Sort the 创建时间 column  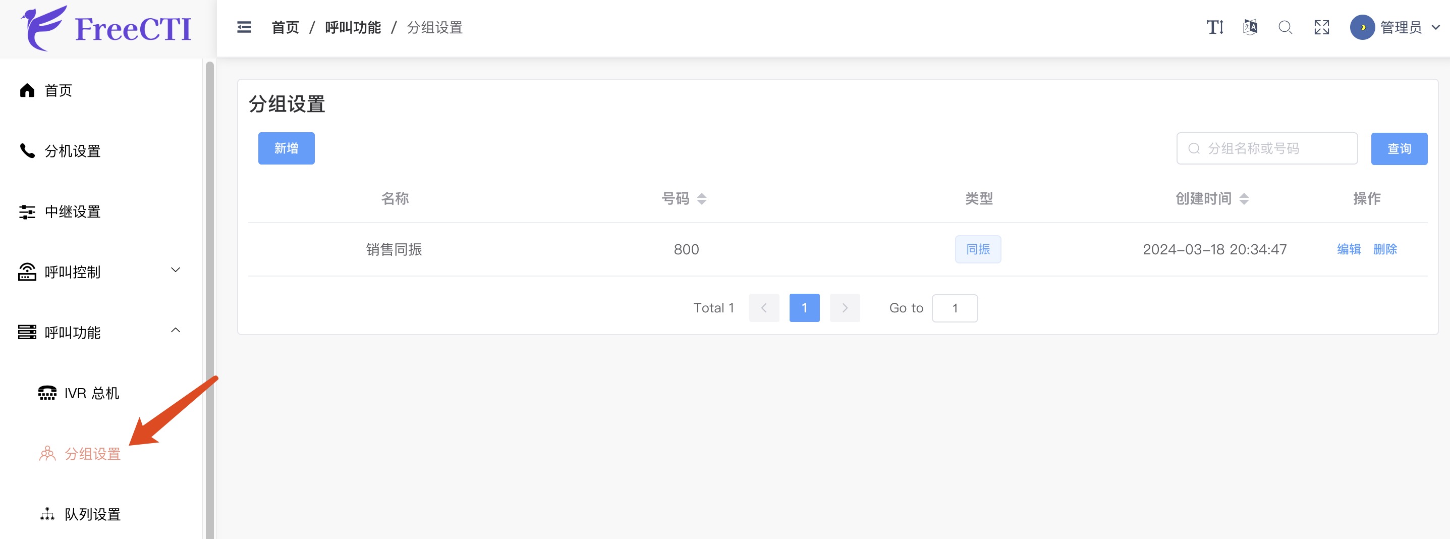(1245, 198)
